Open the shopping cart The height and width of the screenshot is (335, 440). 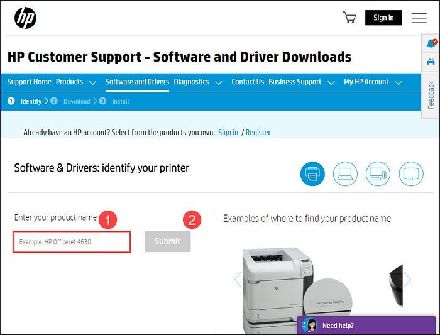[349, 18]
